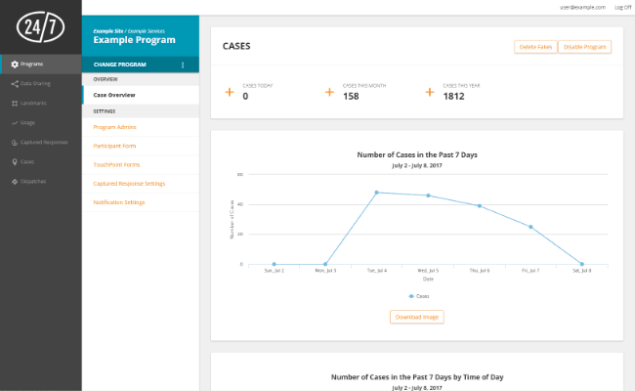Image resolution: width=635 pixels, height=391 pixels.
Task: Select Case Overview in the program menu
Action: tap(114, 95)
